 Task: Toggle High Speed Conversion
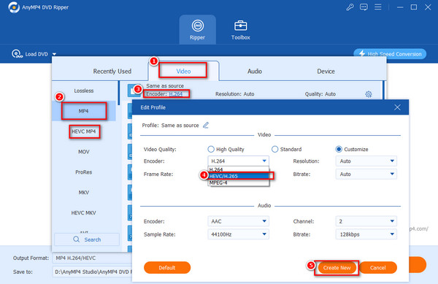pos(390,54)
